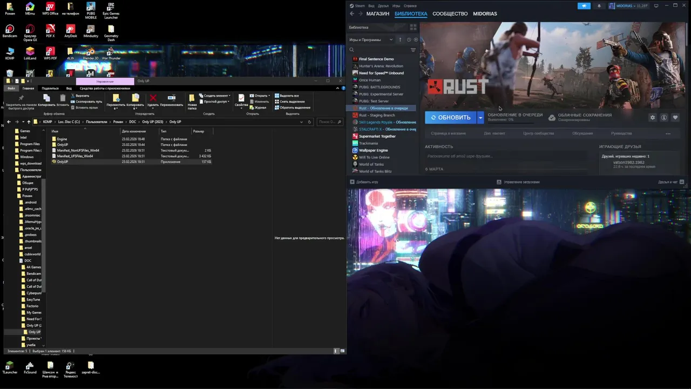Open Создать элемент dropdown in Explorer
The image size is (691, 389).
click(x=214, y=96)
